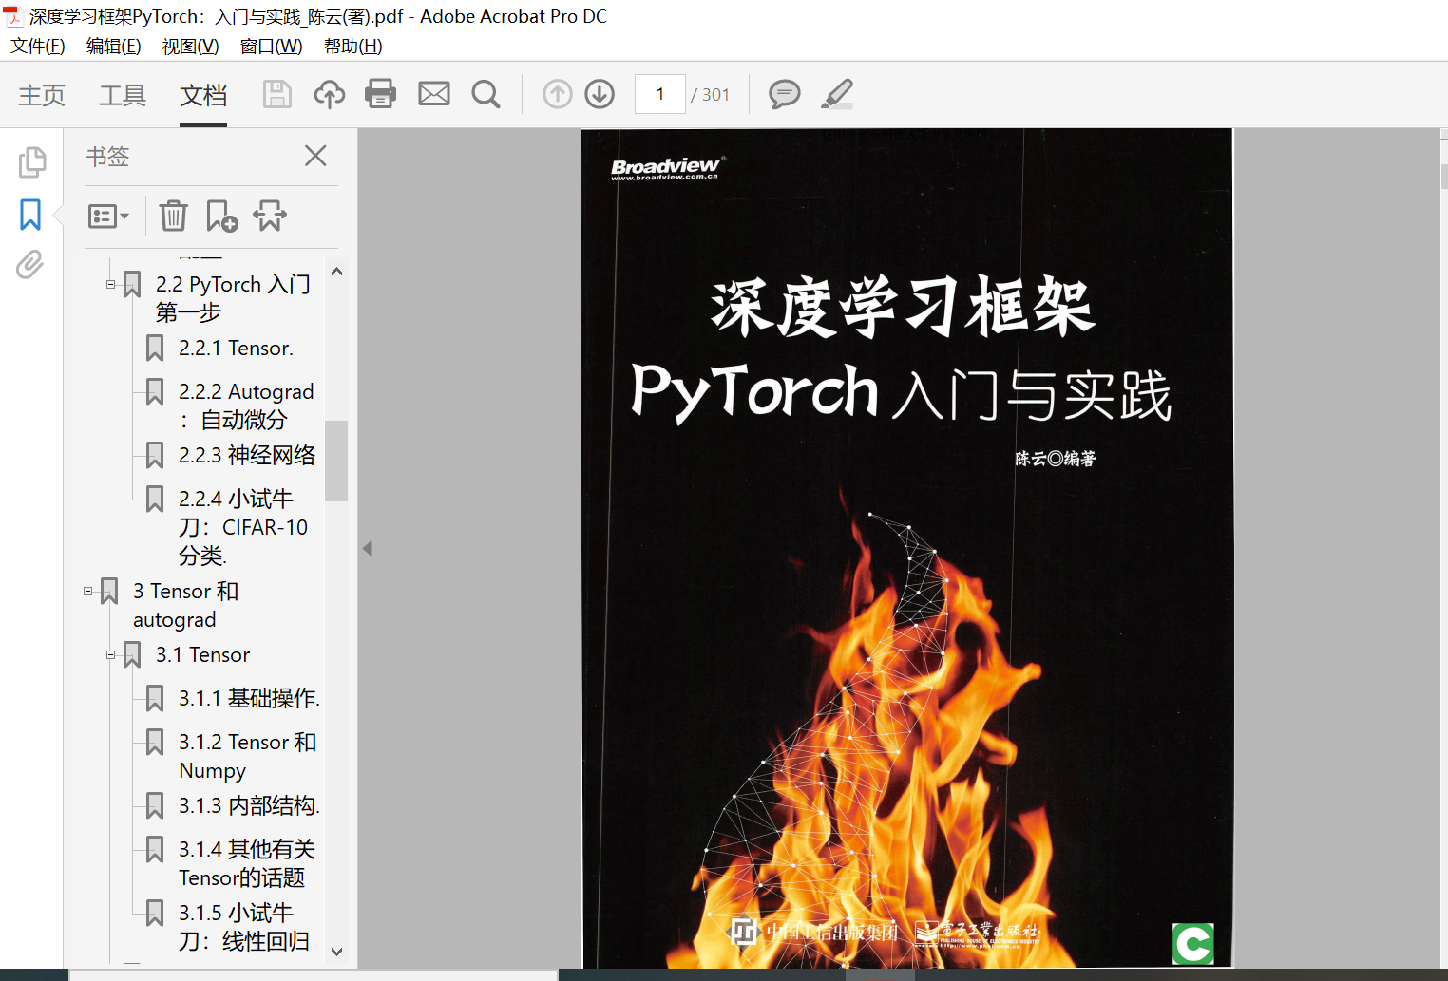Image resolution: width=1448 pixels, height=981 pixels.
Task: Go to previous page arrow
Action: 558,94
